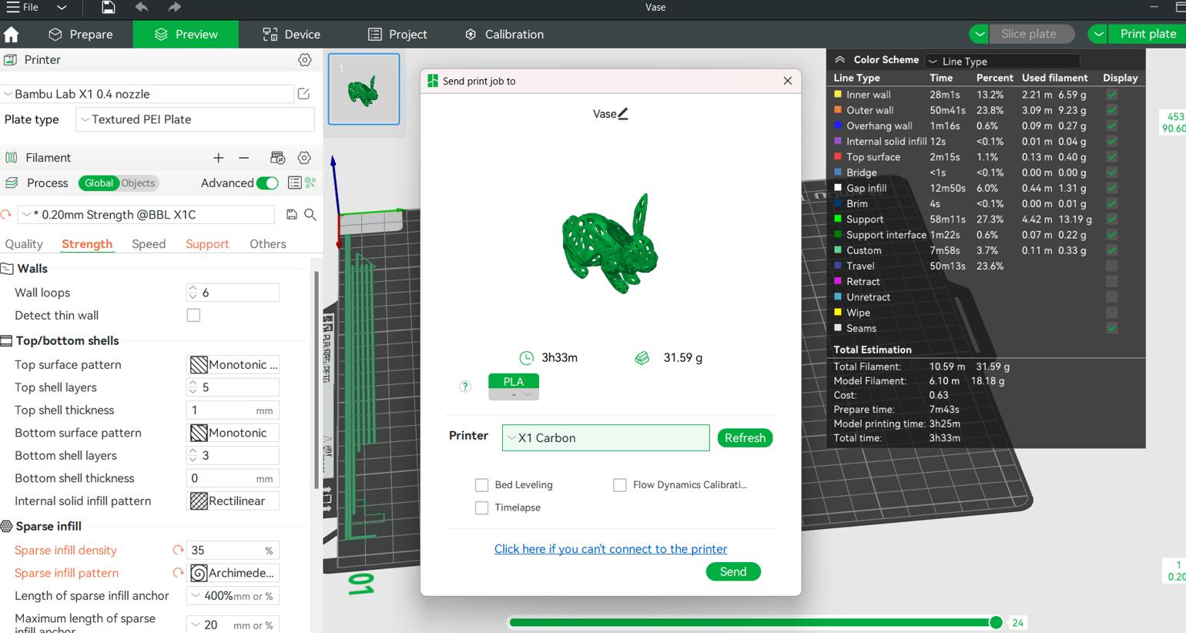This screenshot has height=633, width=1186.
Task: Check the Detect thin wall checkbox
Action: (x=193, y=316)
